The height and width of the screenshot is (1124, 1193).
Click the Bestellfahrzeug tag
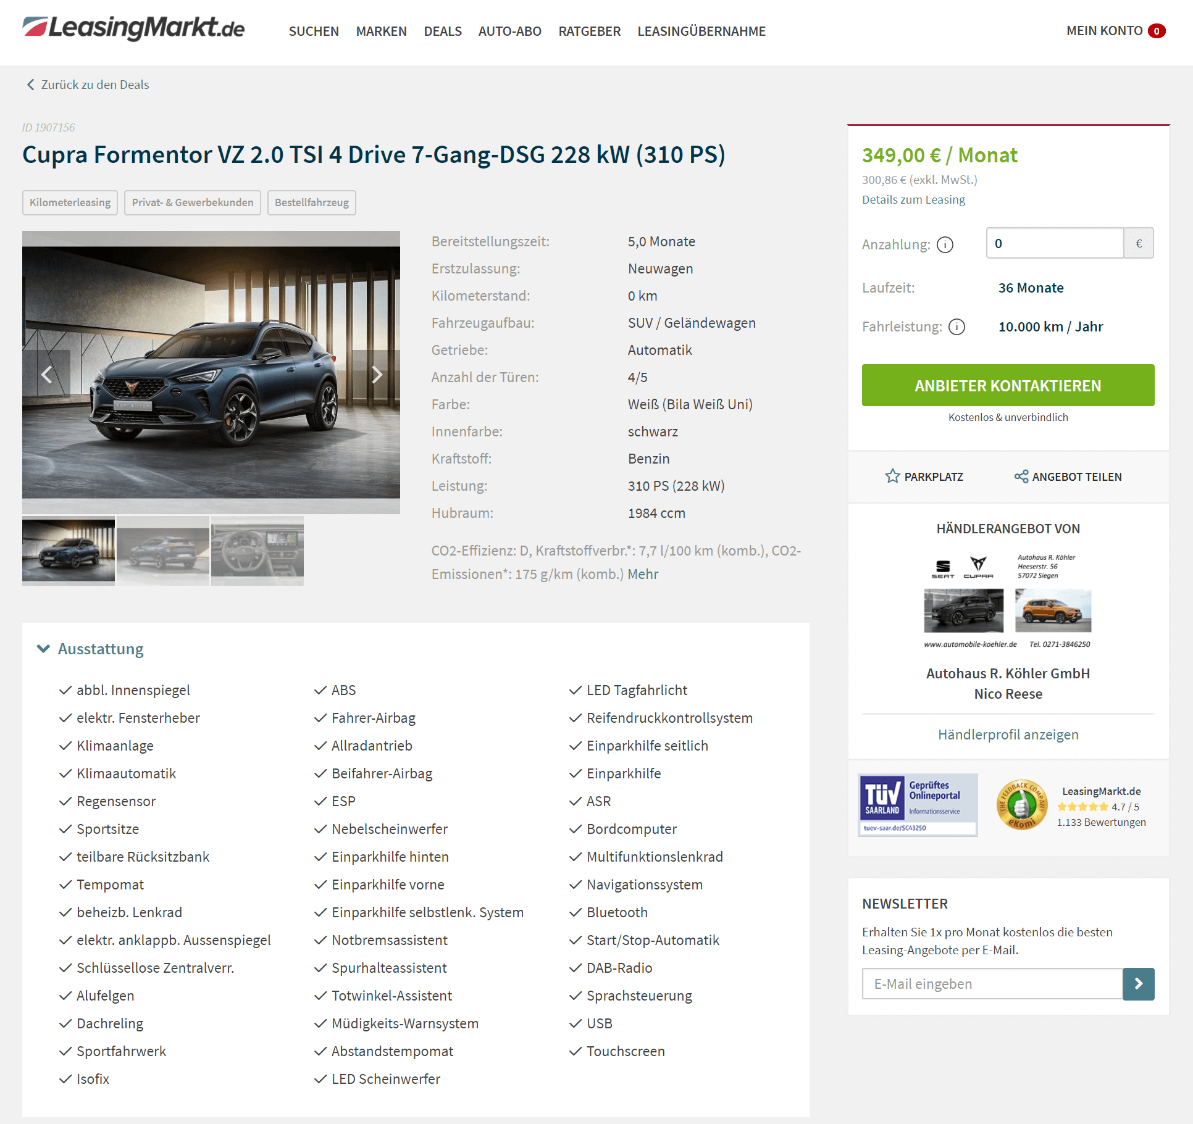point(312,202)
